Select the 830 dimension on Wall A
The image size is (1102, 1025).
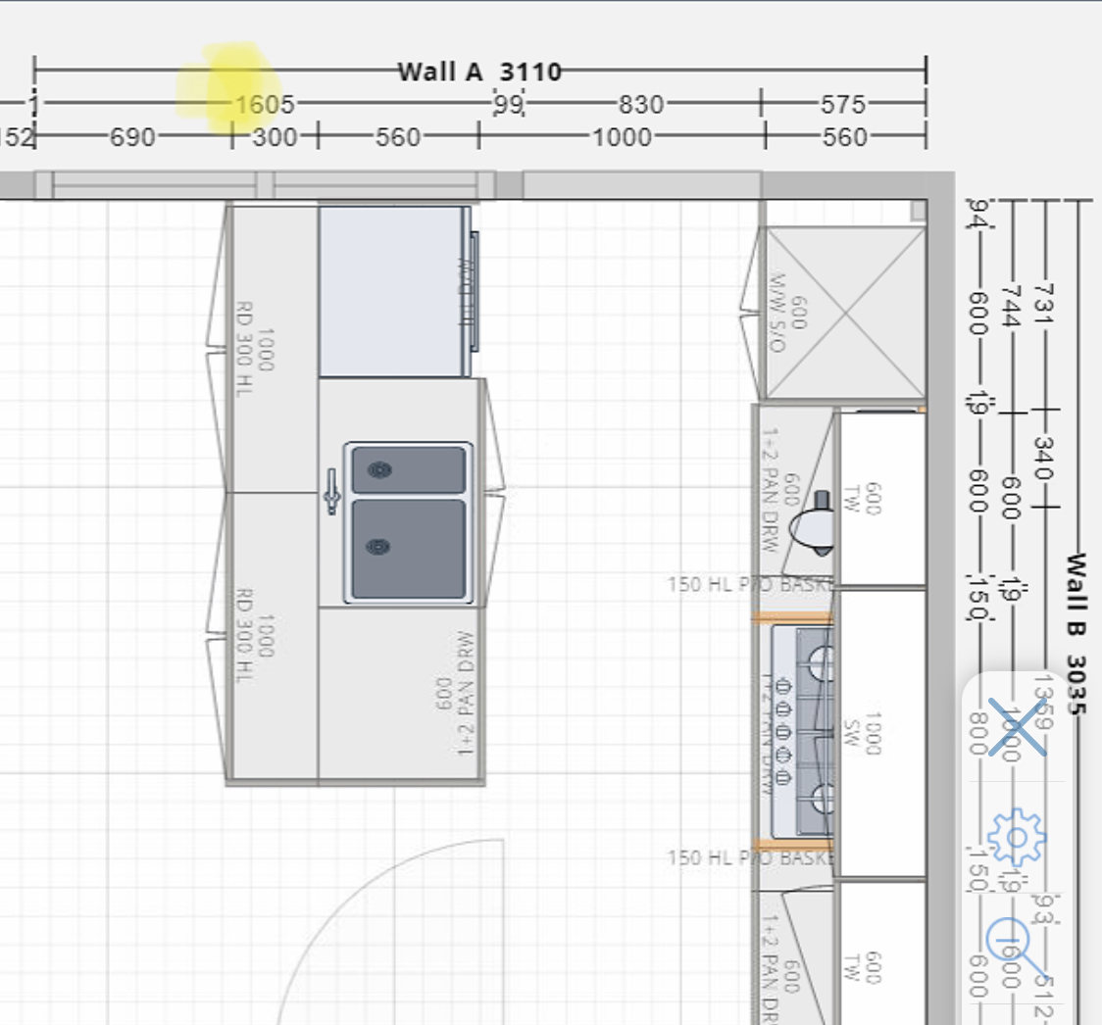[x=640, y=104]
